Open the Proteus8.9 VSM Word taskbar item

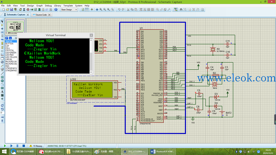click(x=163, y=151)
